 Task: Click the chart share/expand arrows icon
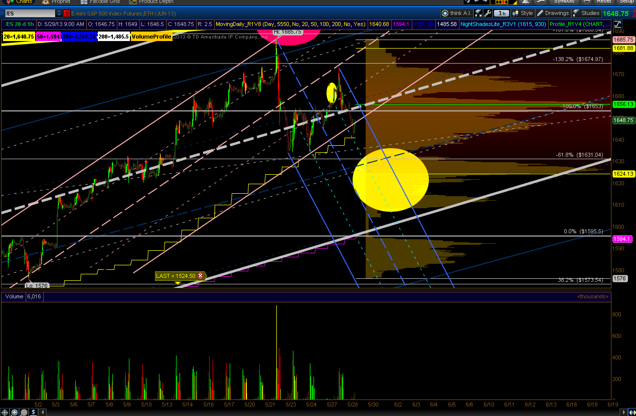pyautogui.click(x=478, y=14)
